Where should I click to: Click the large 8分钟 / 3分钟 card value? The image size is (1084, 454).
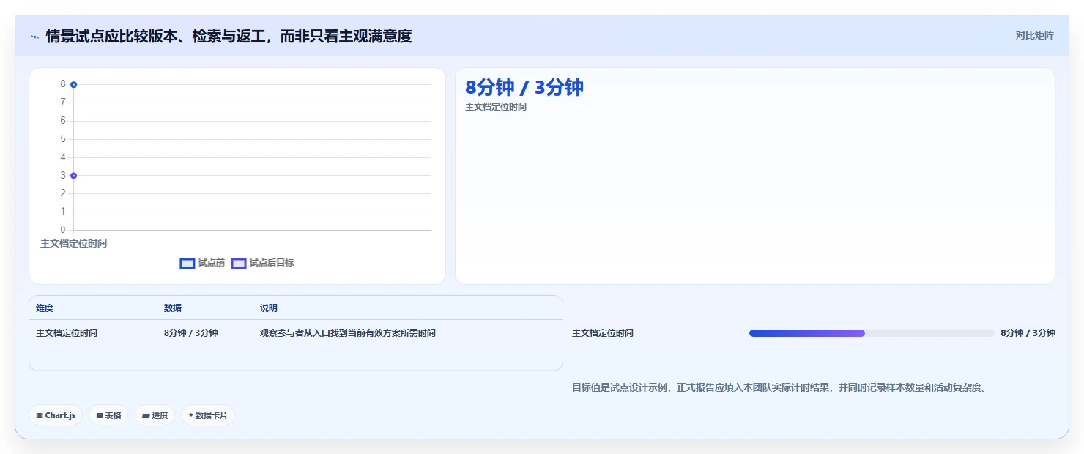(524, 87)
